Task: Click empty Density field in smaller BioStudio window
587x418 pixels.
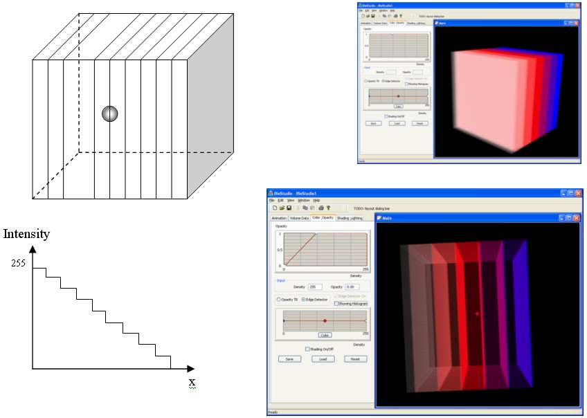Action: 391,72
